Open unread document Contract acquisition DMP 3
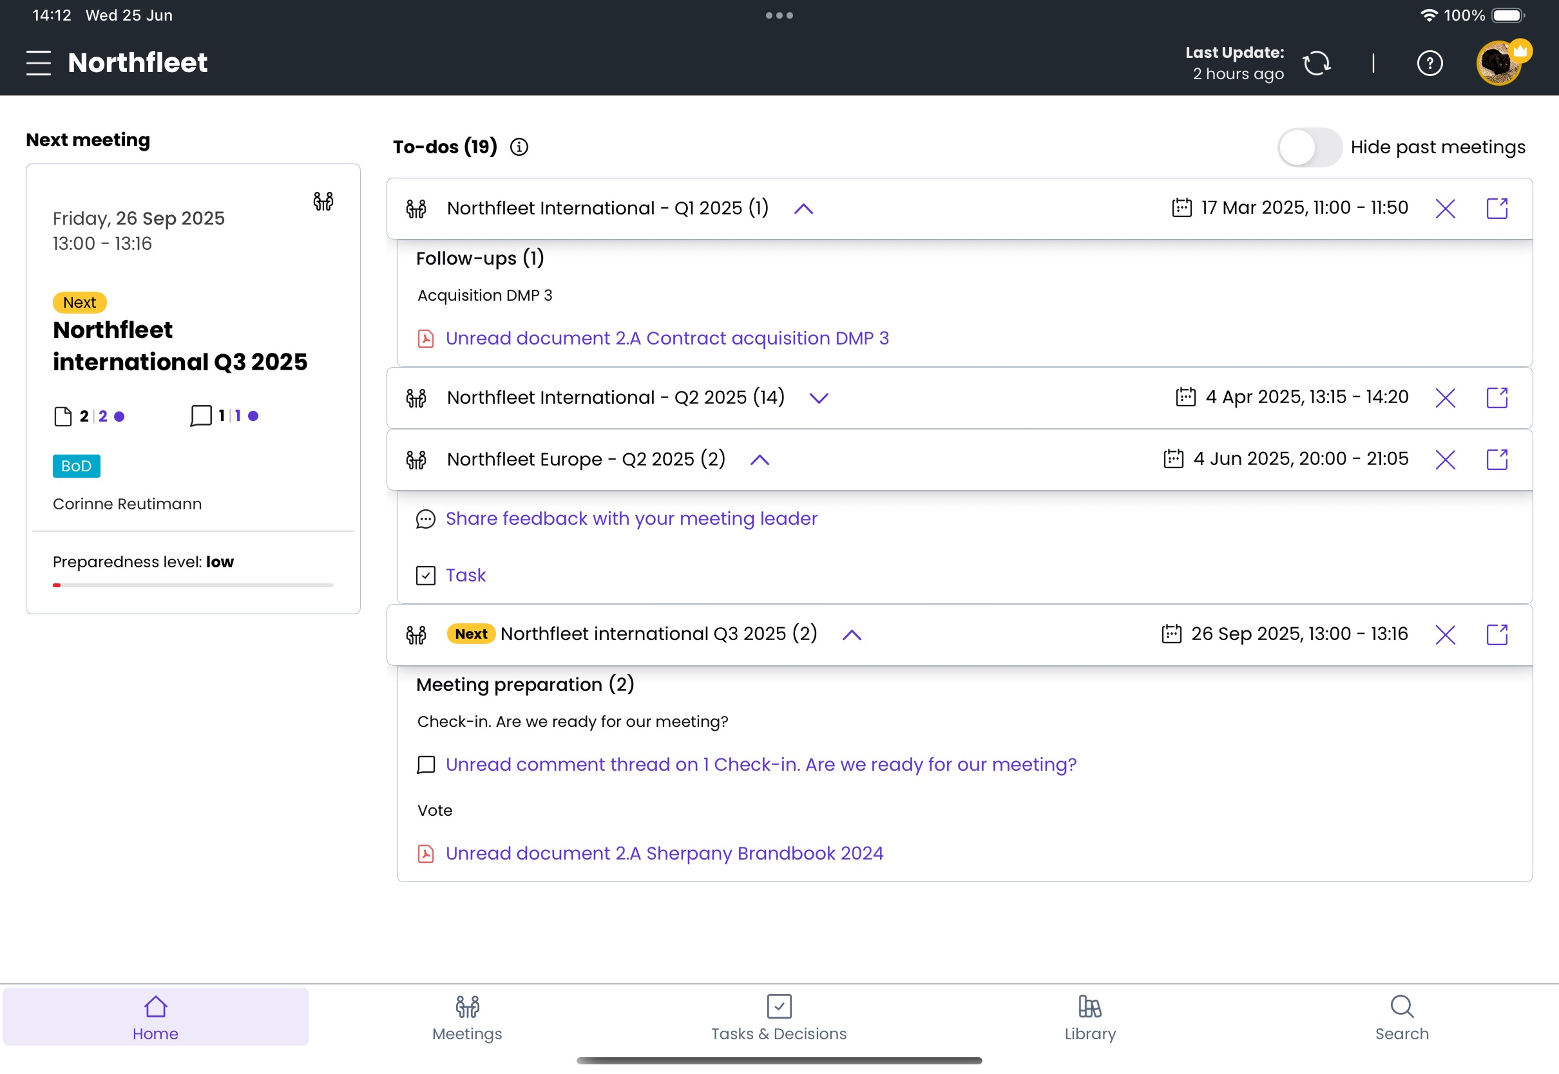The width and height of the screenshot is (1559, 1074). click(667, 338)
